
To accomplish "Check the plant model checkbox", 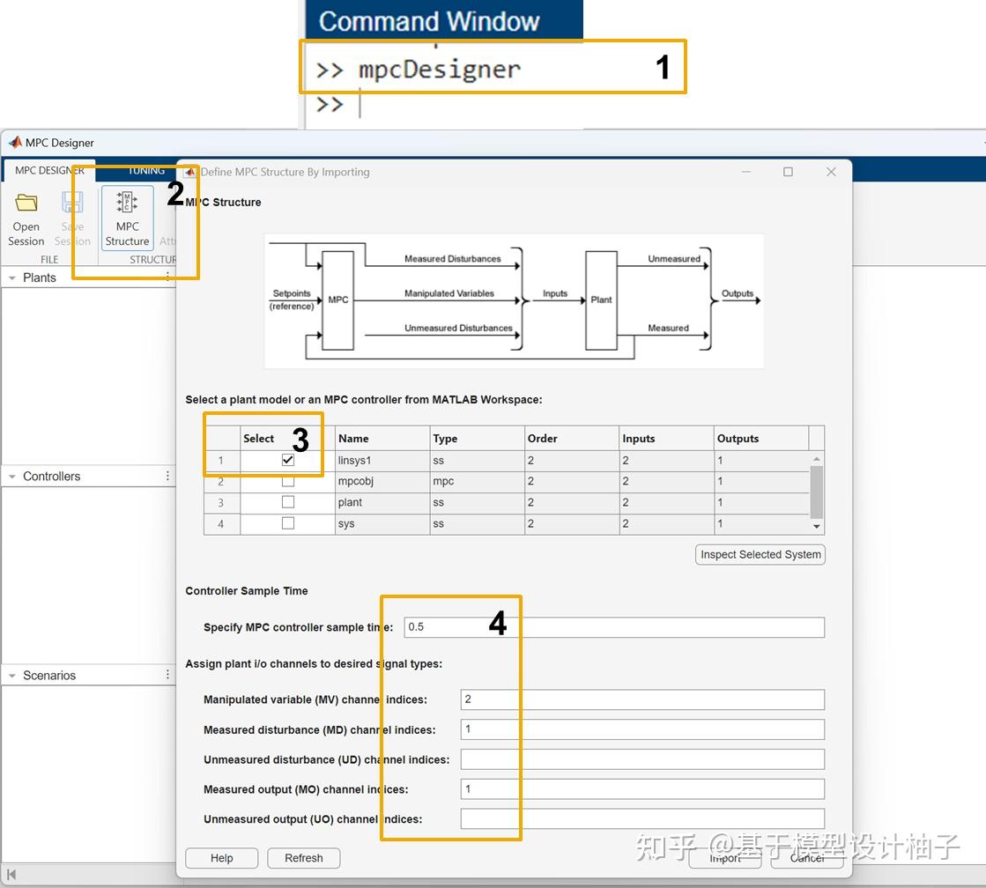I will (286, 502).
